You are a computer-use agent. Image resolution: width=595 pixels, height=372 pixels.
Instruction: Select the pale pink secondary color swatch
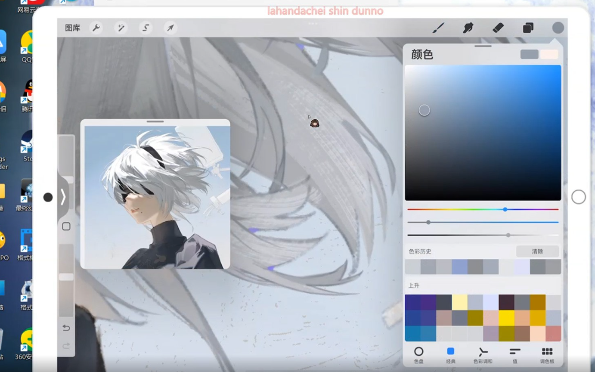point(549,54)
